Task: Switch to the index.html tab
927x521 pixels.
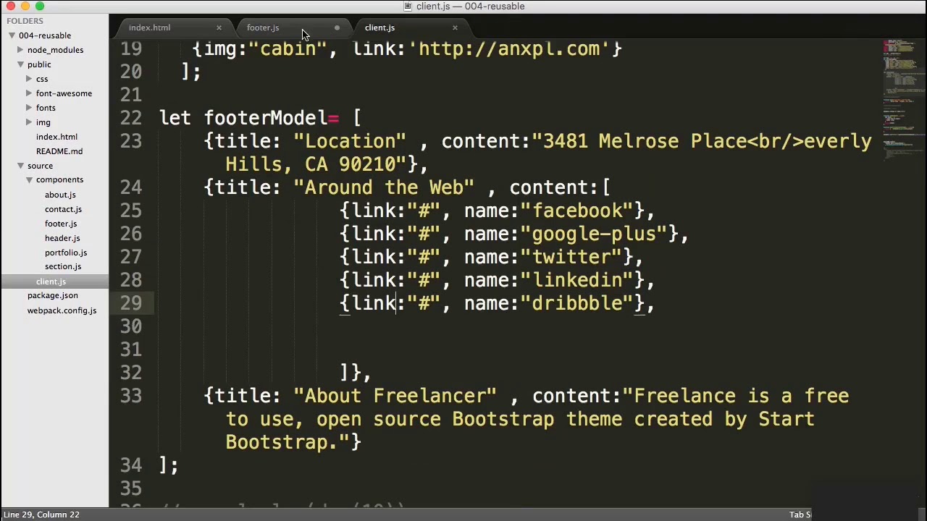Action: [x=149, y=27]
